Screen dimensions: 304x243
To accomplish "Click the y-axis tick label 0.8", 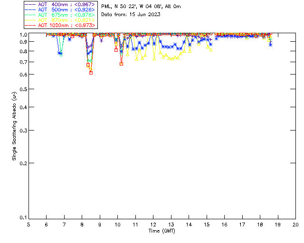I will tap(23, 51).
